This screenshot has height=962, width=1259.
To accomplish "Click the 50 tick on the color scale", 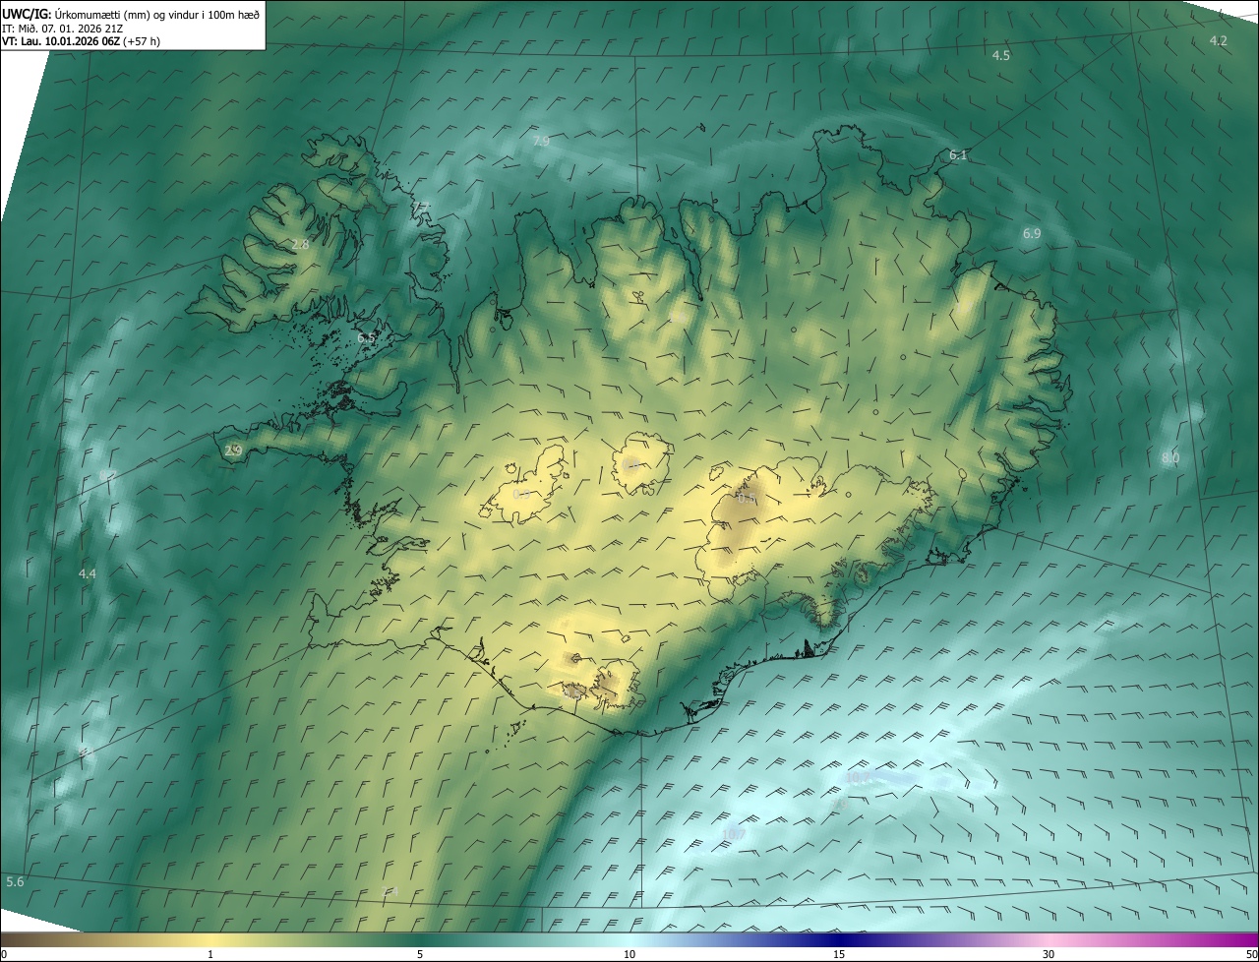I will pos(1251,954).
